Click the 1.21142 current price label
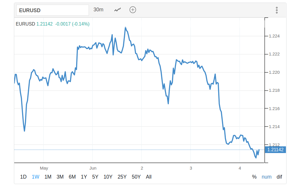This screenshot has height=187, width=290. (275, 150)
